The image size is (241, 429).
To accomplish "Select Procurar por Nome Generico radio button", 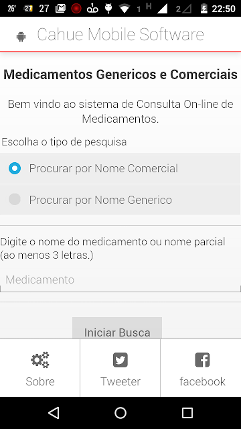I will 15,199.
